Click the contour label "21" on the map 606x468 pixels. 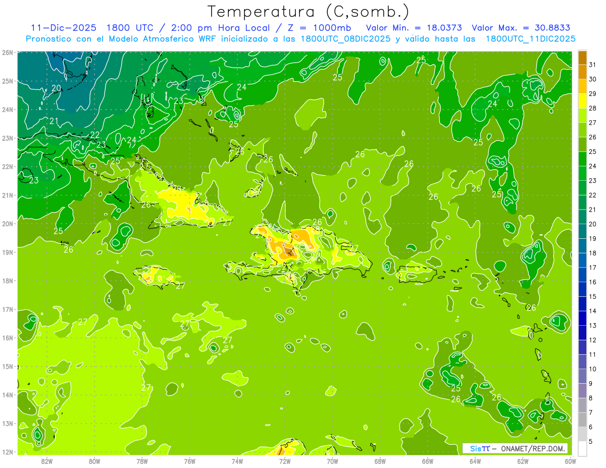pyautogui.click(x=54, y=121)
